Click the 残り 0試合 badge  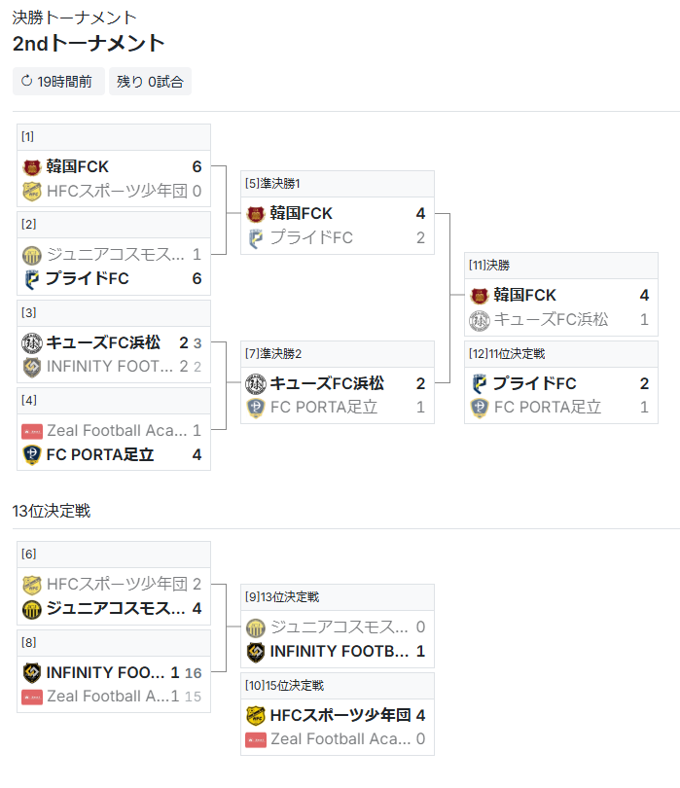point(150,82)
